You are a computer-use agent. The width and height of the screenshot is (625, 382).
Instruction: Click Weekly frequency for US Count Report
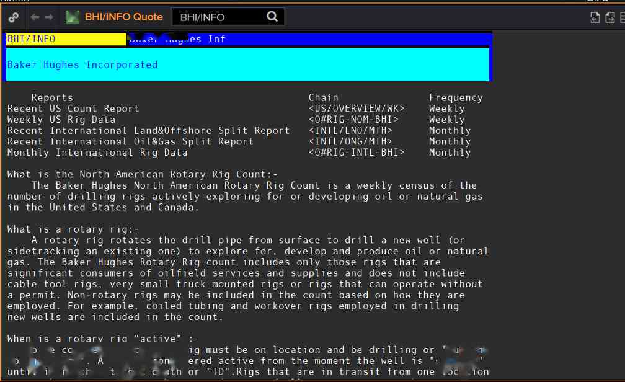click(447, 109)
